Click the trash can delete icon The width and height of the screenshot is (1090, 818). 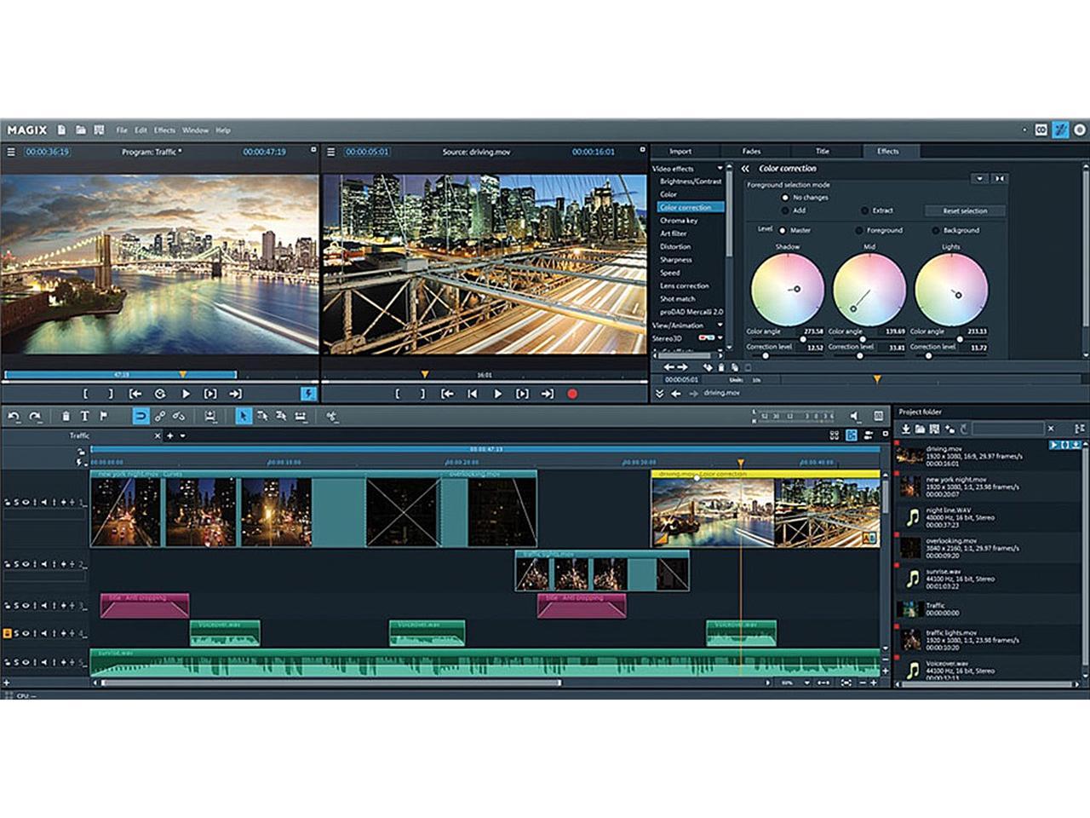pos(66,416)
